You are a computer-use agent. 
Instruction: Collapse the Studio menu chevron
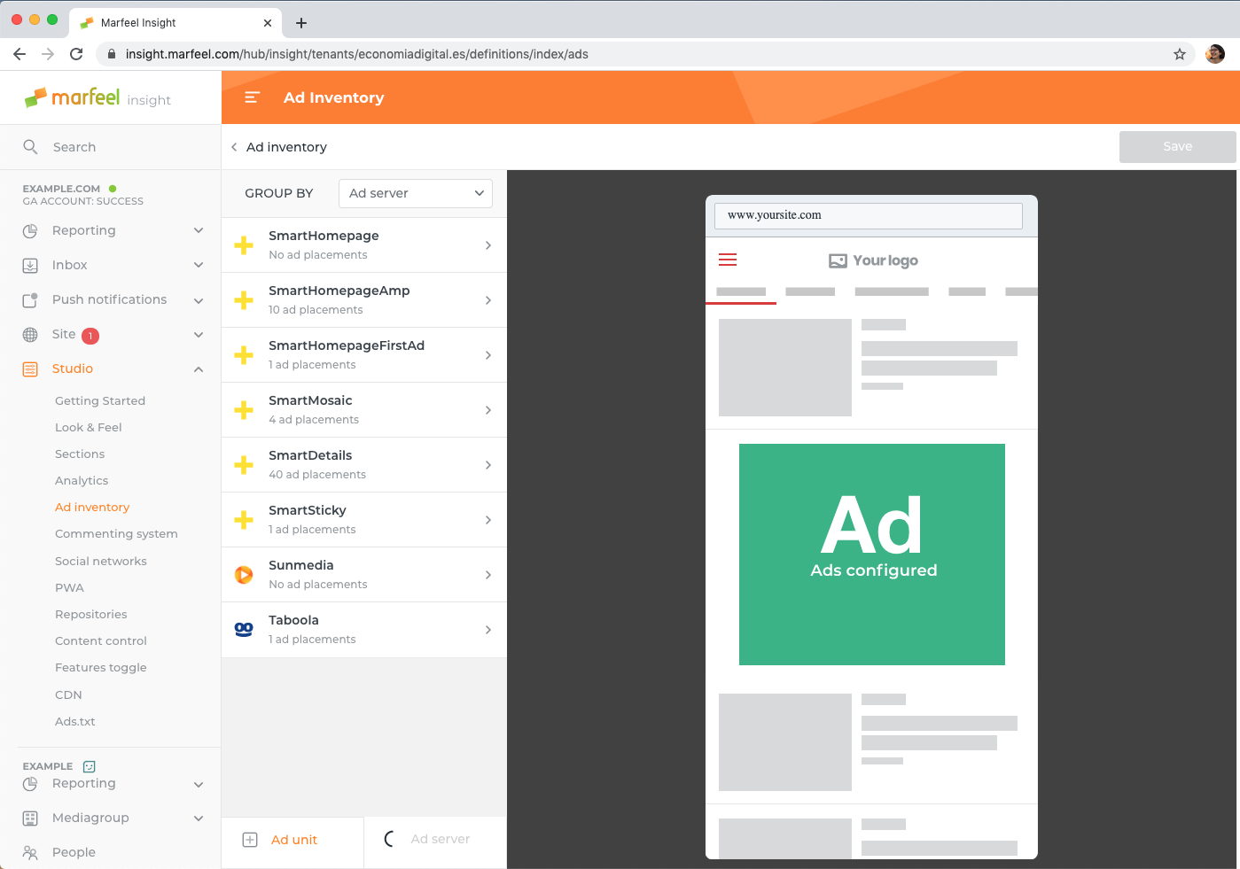click(x=199, y=369)
